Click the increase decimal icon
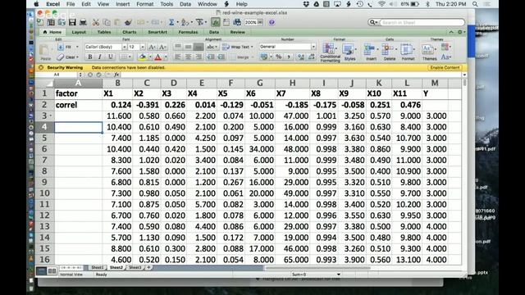 (x=301, y=57)
